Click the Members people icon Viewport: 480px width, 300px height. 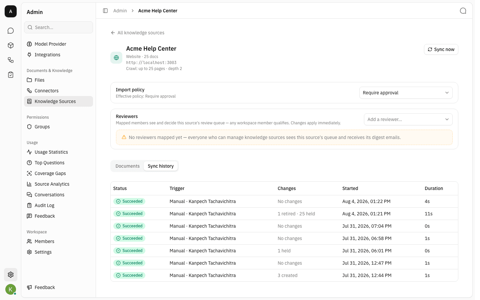[x=29, y=241]
